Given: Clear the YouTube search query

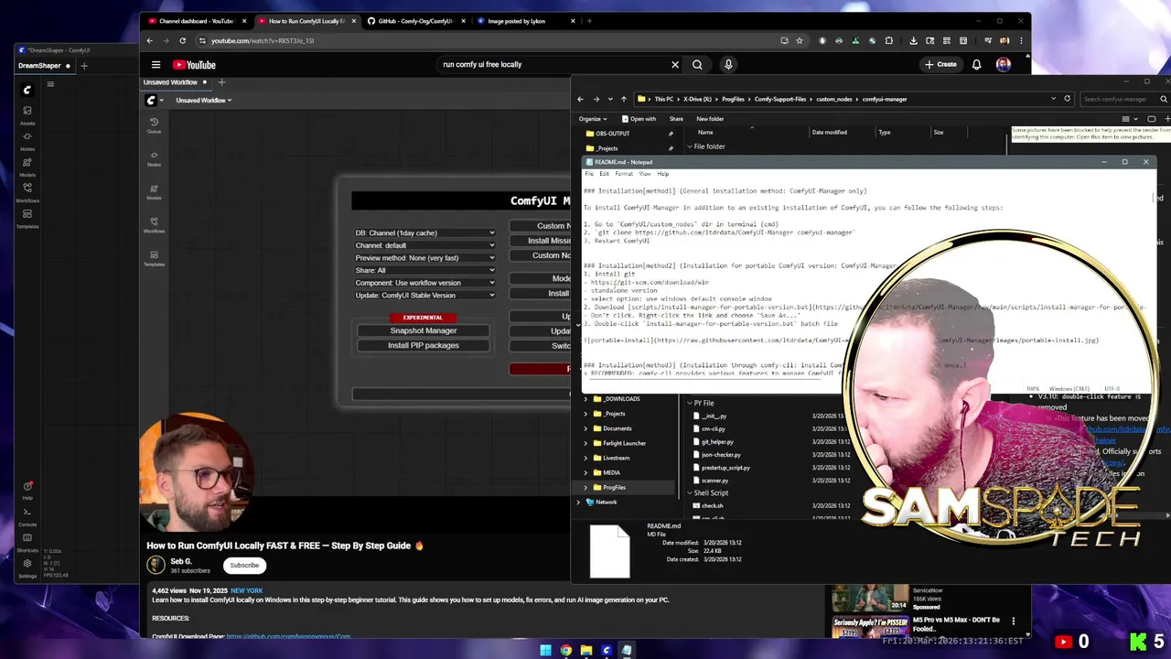Looking at the screenshot, I should 675,65.
